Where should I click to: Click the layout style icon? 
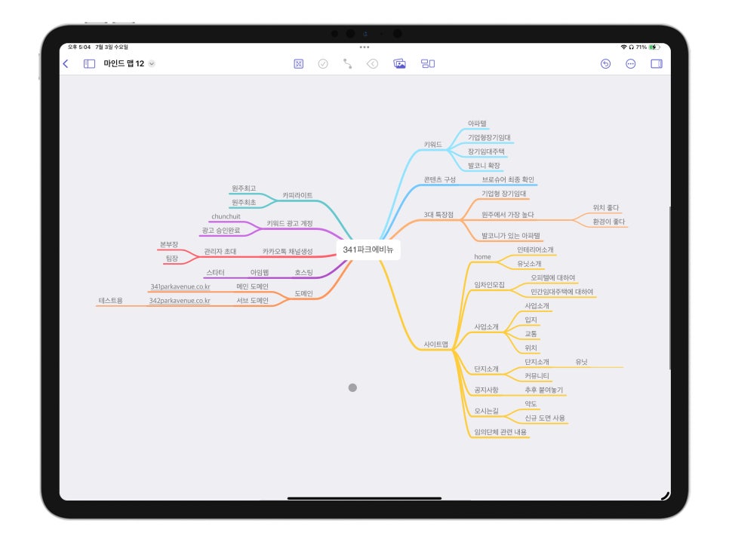pyautogui.click(x=428, y=63)
